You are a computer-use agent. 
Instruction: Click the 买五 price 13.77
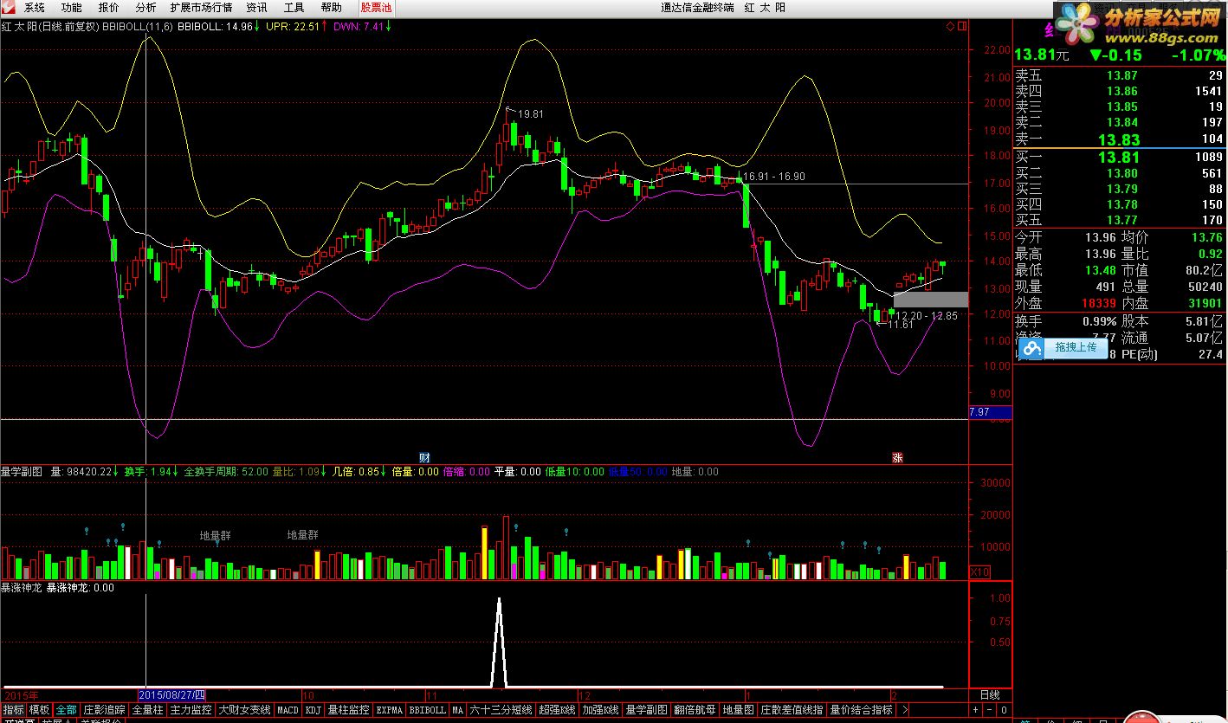point(1122,221)
